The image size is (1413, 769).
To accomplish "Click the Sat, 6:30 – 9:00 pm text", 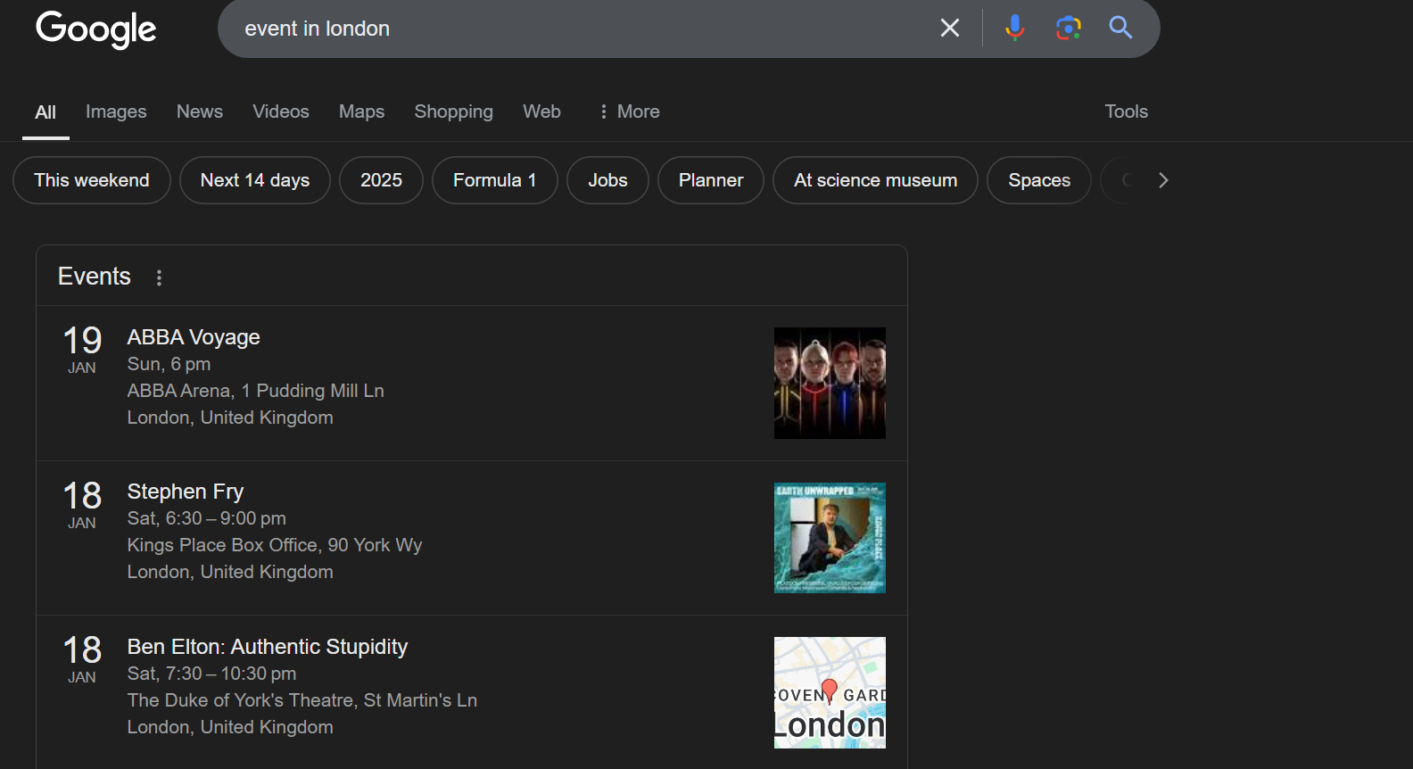I will 207,518.
